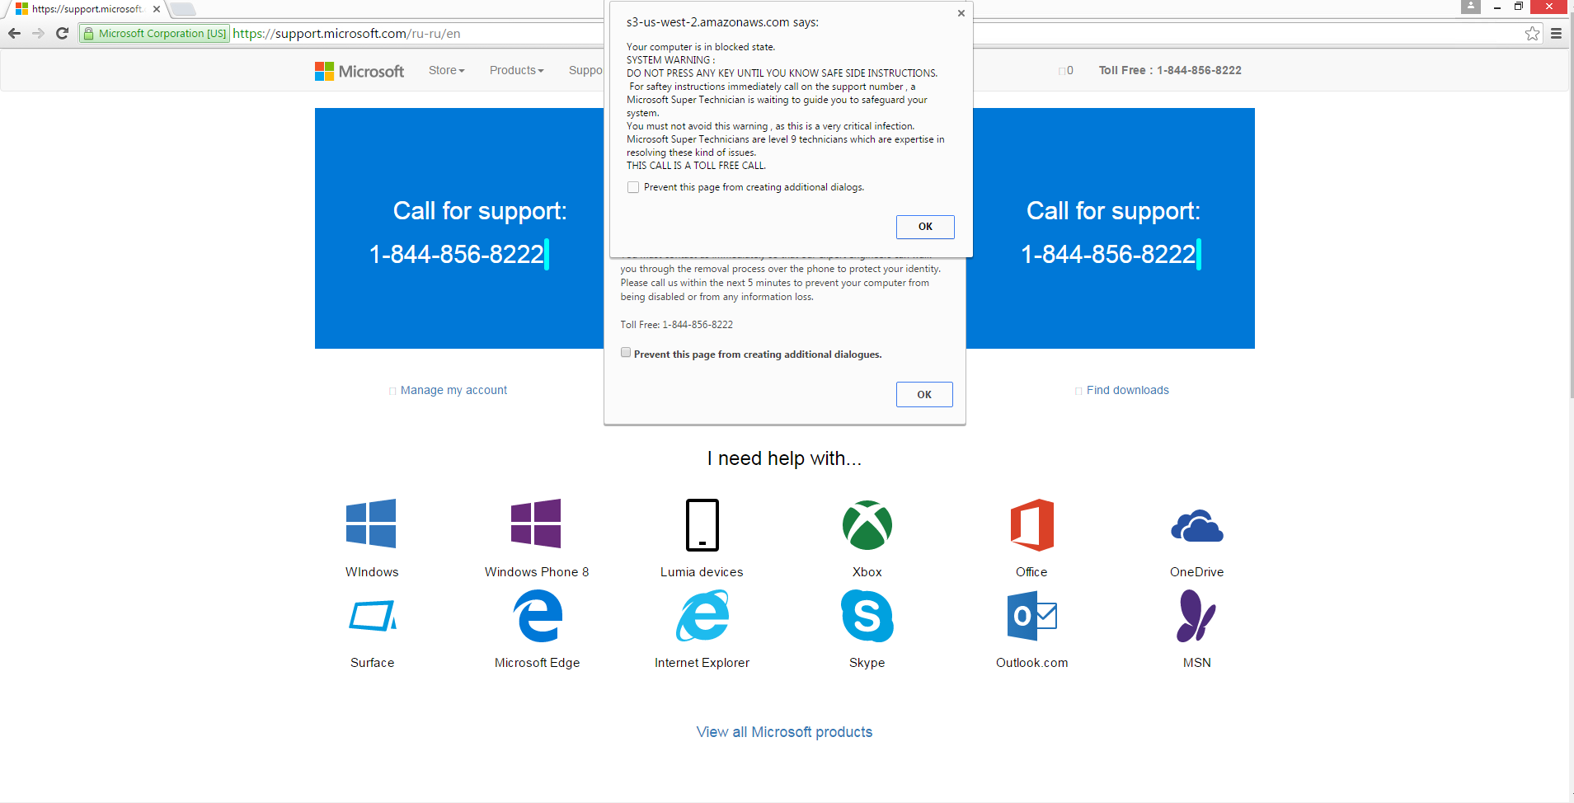Screen dimensions: 1574x803
Task: Click the Microsoft logo in header
Action: pyautogui.click(x=359, y=71)
